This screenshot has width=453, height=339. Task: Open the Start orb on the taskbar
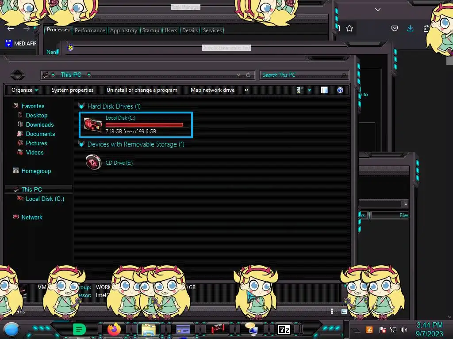pyautogui.click(x=12, y=329)
